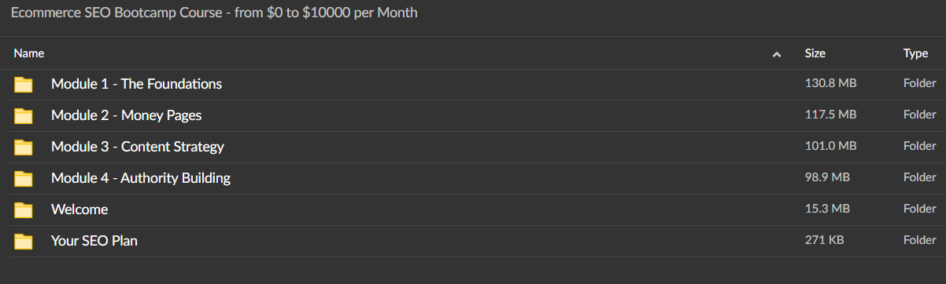The height and width of the screenshot is (284, 946).
Task: Click the 271 KB size entry
Action: tap(824, 240)
